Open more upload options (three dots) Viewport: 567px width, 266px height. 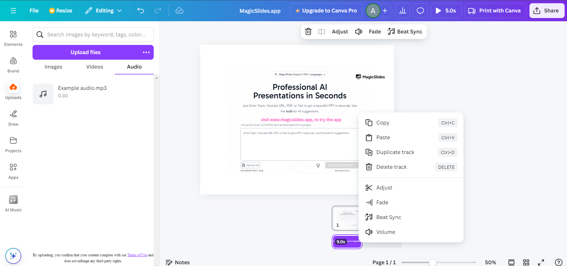pos(146,52)
